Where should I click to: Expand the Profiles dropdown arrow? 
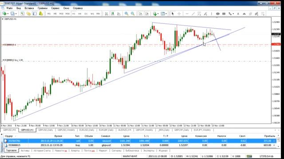click(x=16, y=14)
